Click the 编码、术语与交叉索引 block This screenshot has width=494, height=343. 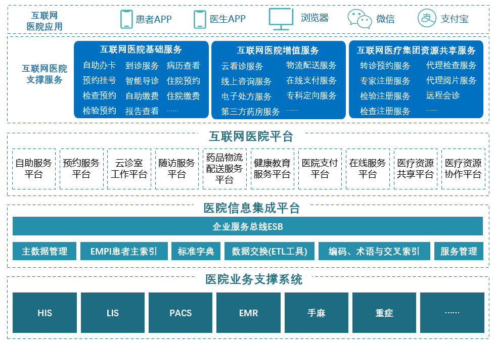point(374,251)
